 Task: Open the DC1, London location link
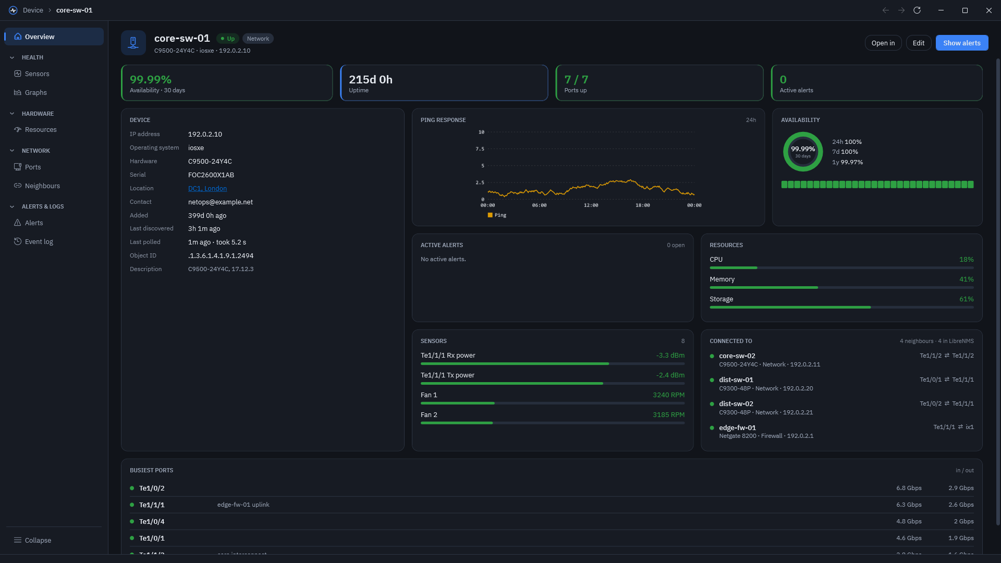click(207, 188)
